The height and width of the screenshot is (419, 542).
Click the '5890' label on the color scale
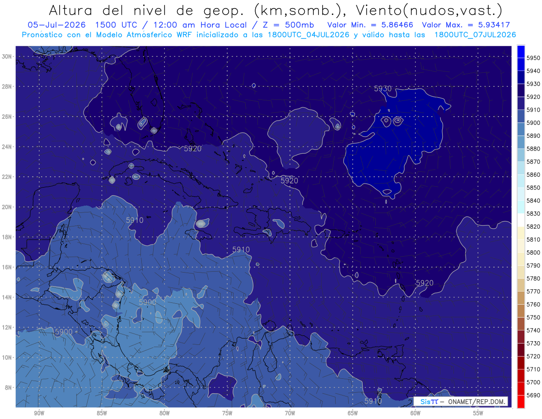tap(533, 136)
